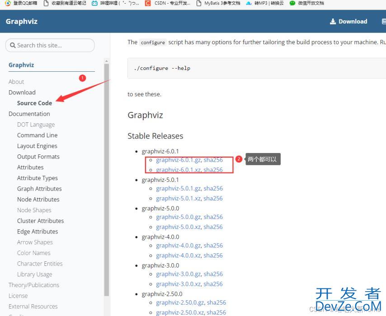Open DOT Language page
The height and width of the screenshot is (316, 386).
pyautogui.click(x=36, y=125)
